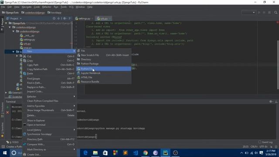Screen dimensions: 279x157
Task: Select Directory Path entry
Action: tap(49, 140)
